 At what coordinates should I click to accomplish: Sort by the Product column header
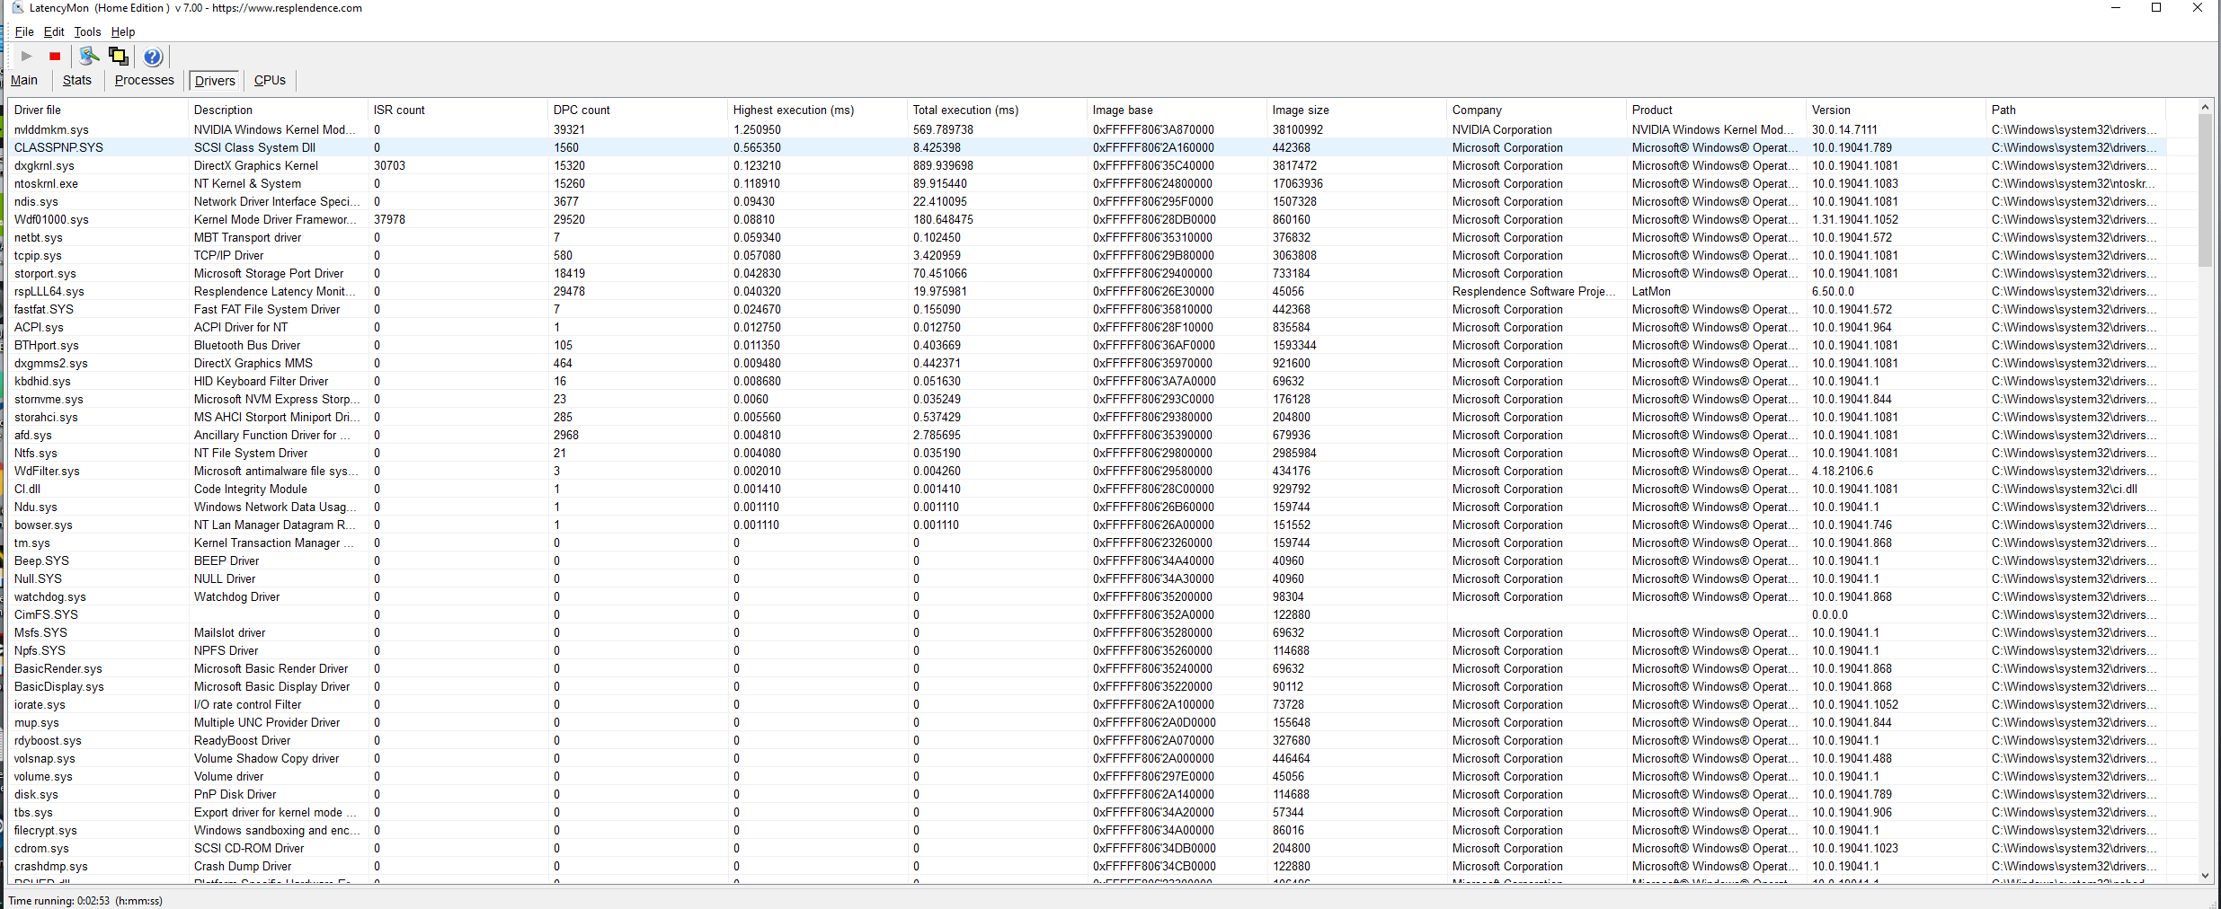1716,110
